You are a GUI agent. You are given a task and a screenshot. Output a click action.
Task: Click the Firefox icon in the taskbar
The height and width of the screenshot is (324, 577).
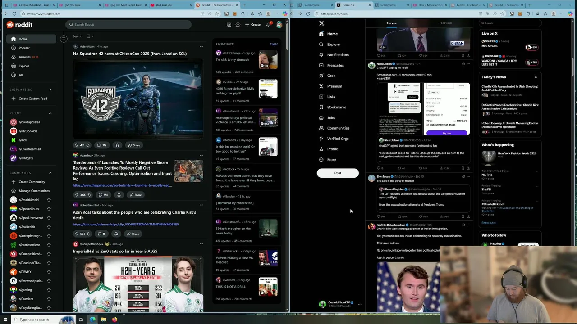point(114,319)
